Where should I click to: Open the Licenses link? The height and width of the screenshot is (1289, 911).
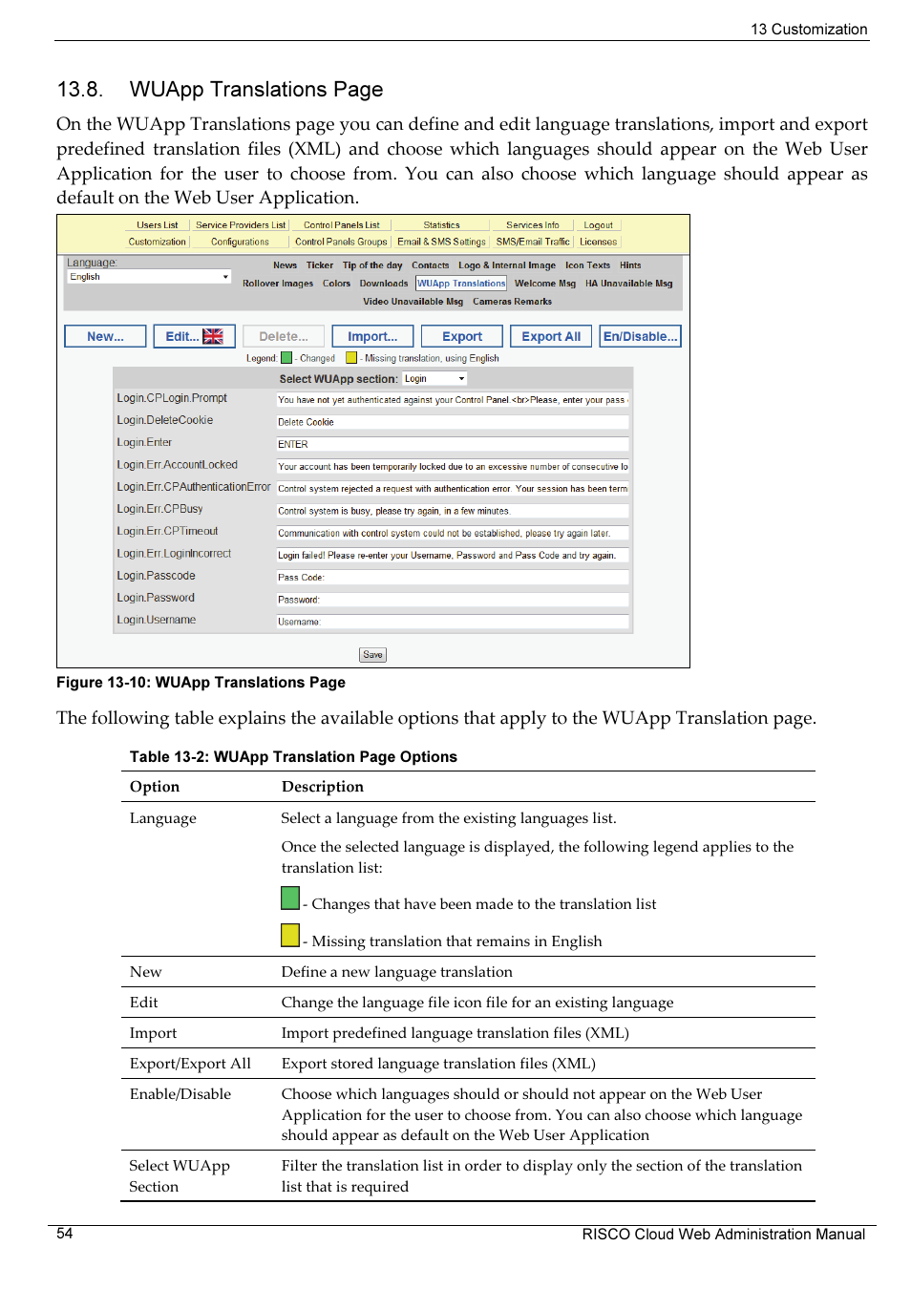(599, 242)
